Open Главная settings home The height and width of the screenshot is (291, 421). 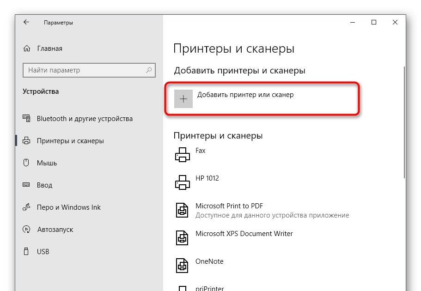click(49, 48)
